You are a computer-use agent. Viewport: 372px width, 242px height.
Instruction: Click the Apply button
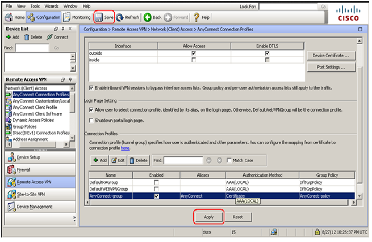click(x=209, y=217)
